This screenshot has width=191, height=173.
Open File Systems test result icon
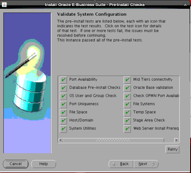click(127, 104)
